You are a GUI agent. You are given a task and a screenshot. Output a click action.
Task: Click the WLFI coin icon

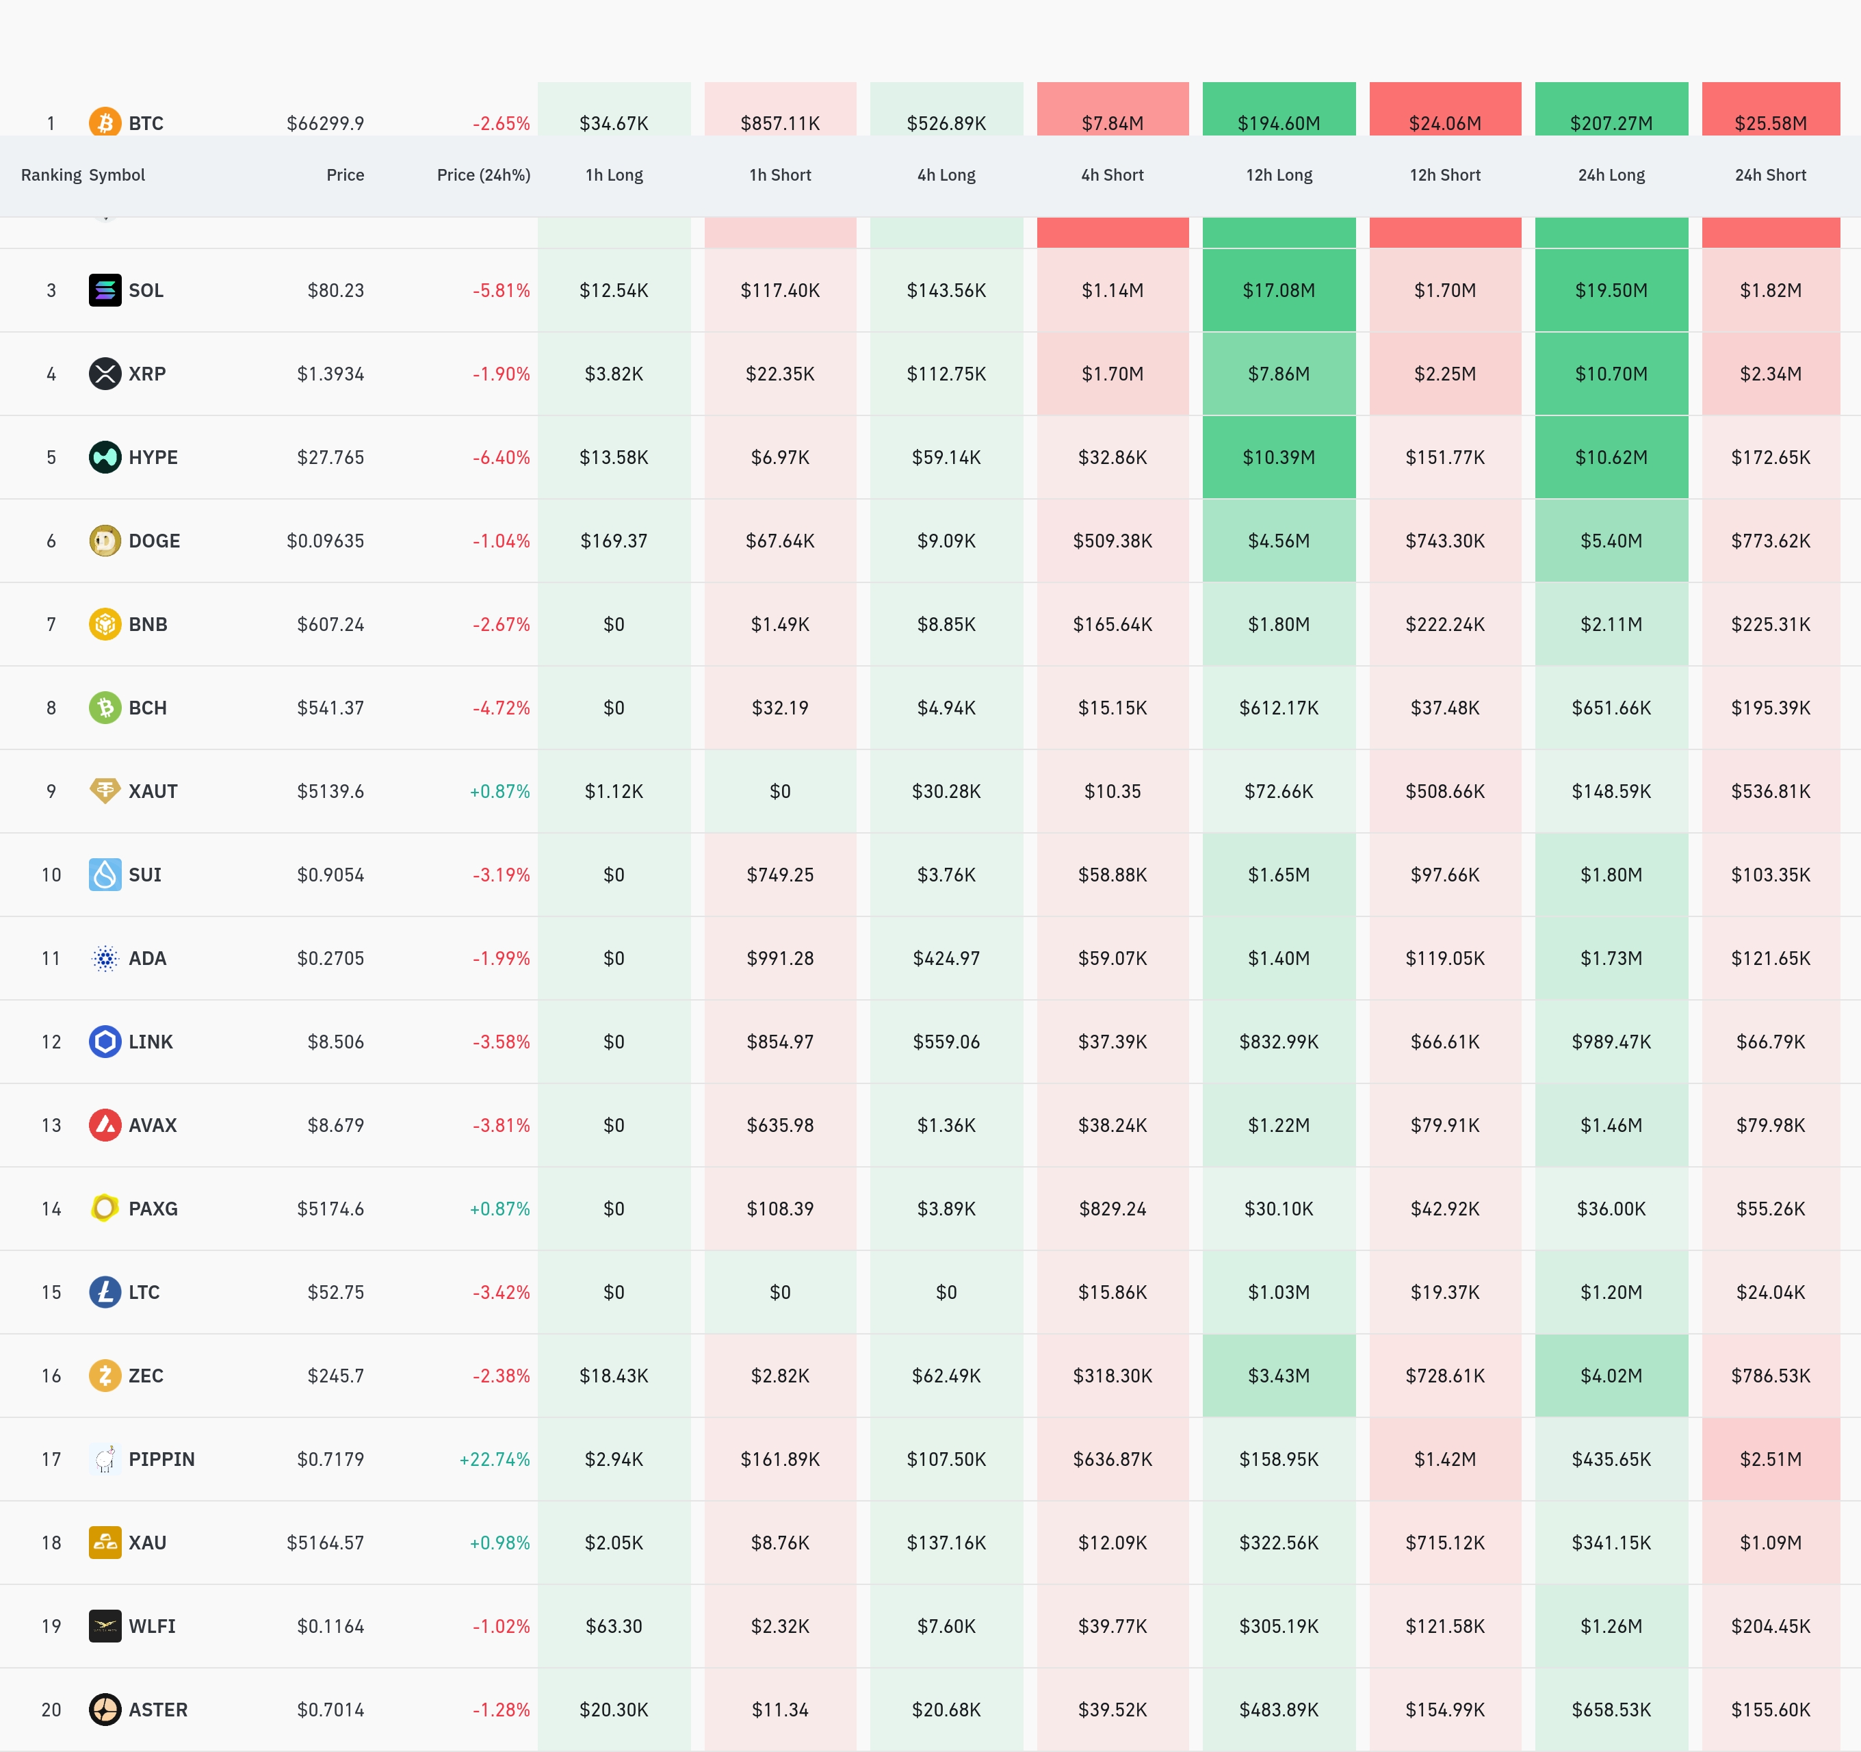pyautogui.click(x=105, y=1627)
